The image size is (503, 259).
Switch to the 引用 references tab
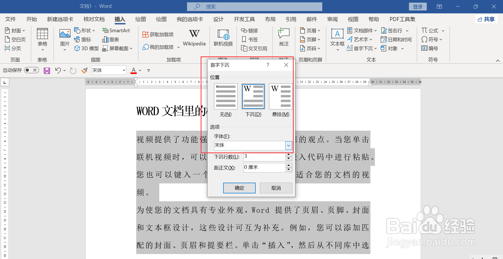pos(291,19)
